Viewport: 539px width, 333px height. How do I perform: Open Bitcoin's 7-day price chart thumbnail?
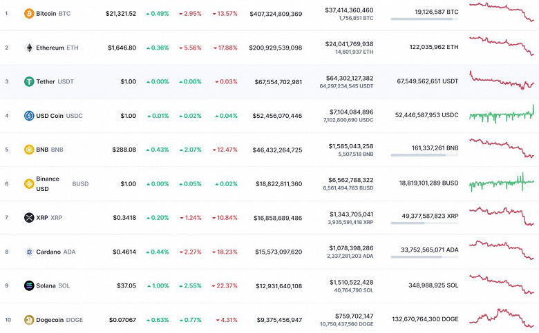click(501, 12)
